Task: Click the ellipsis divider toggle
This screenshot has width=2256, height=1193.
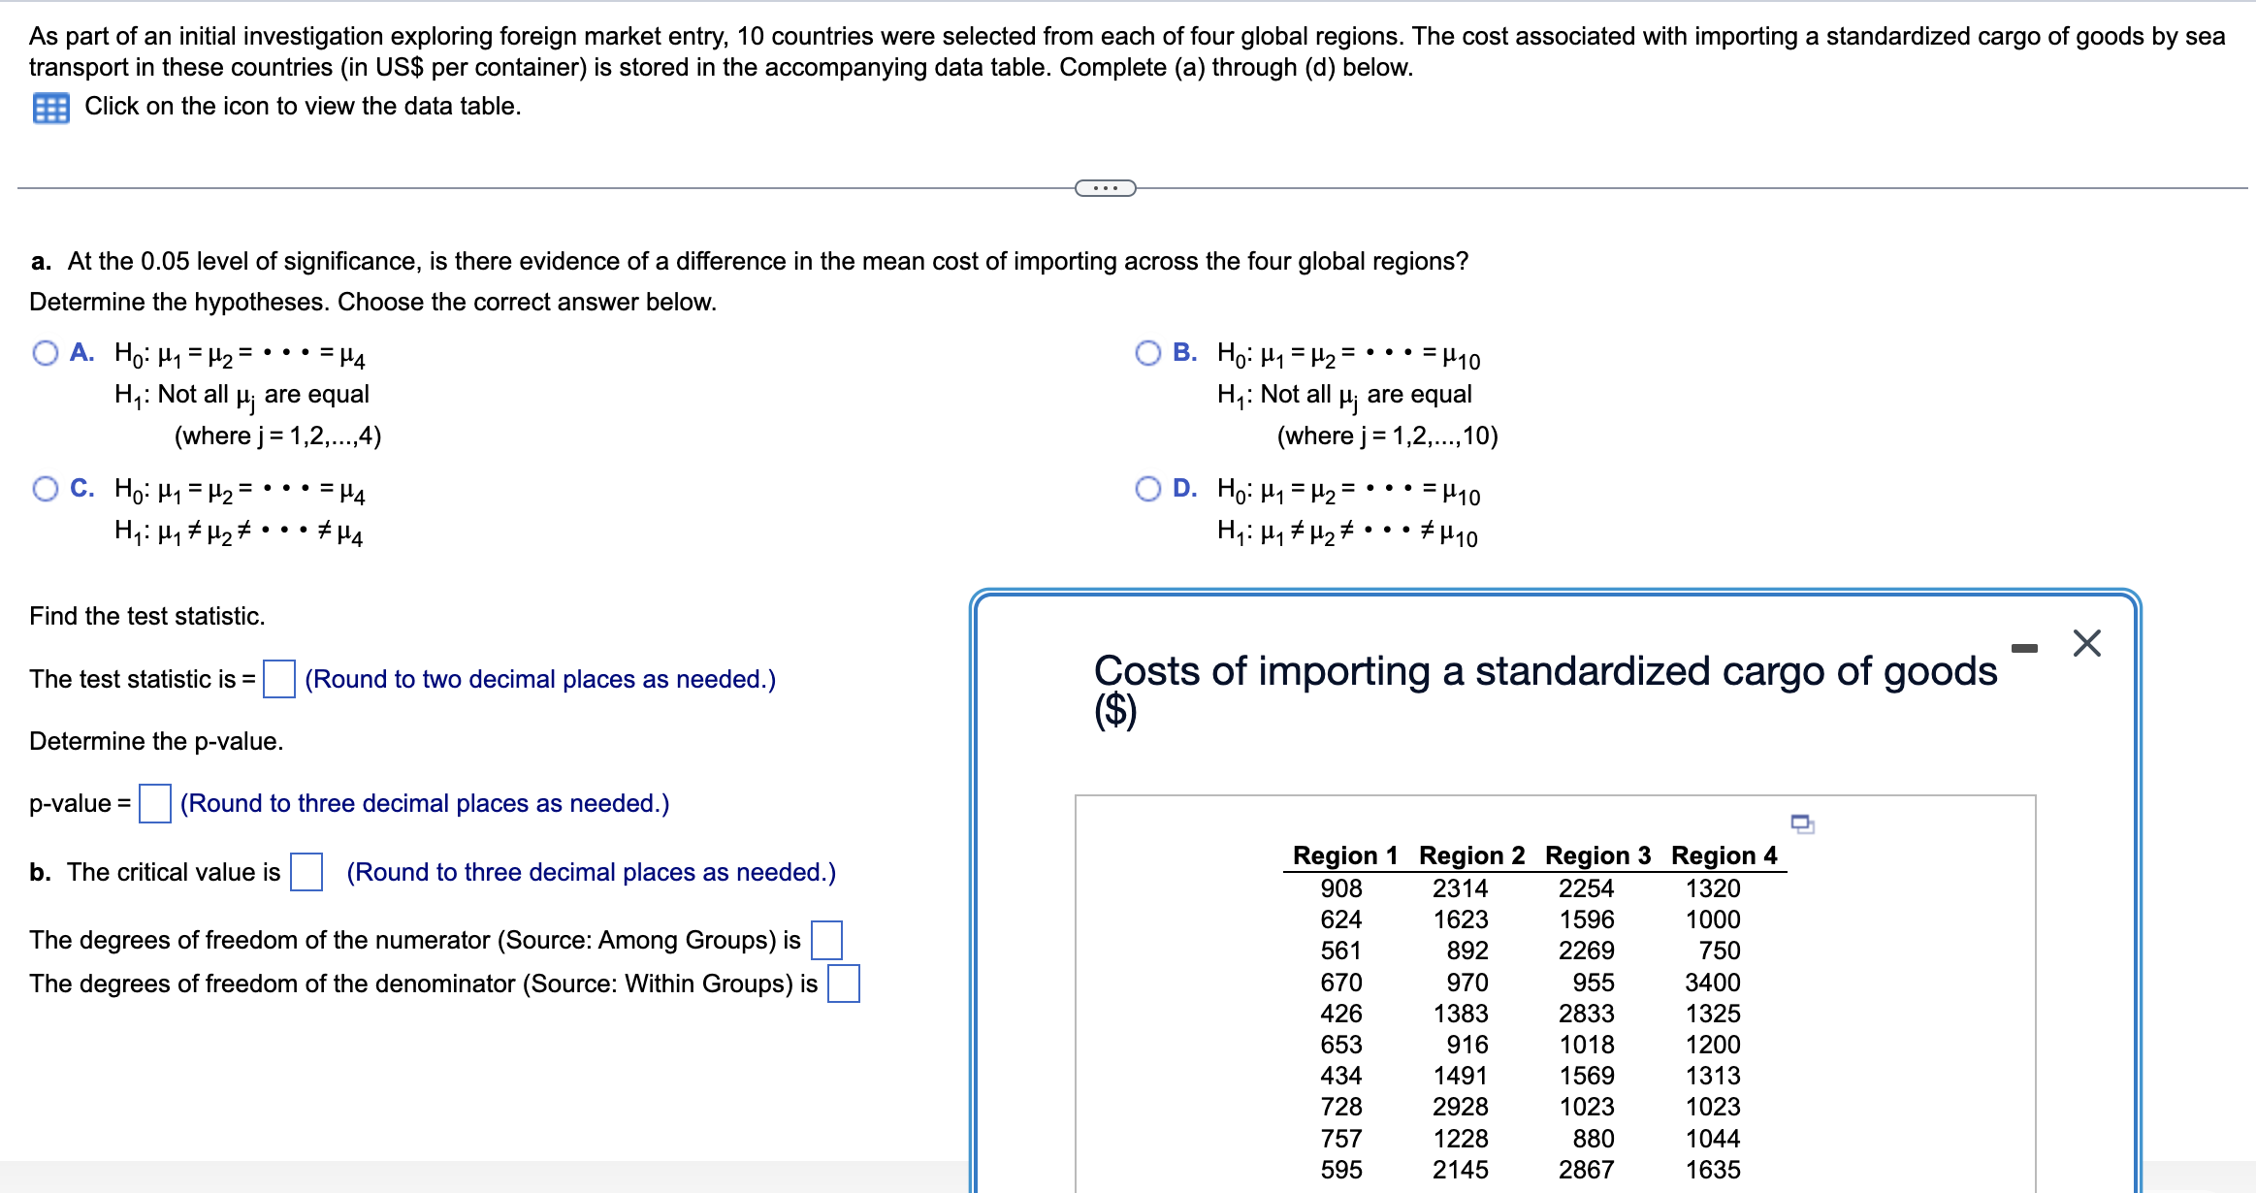Action: pyautogui.click(x=1105, y=188)
